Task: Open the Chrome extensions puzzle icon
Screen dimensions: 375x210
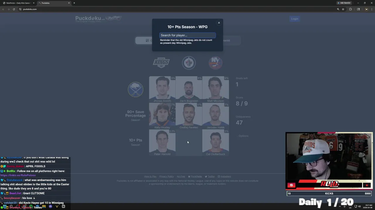Action: (x=350, y=9)
